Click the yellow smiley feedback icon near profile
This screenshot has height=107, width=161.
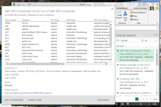(x=157, y=8)
